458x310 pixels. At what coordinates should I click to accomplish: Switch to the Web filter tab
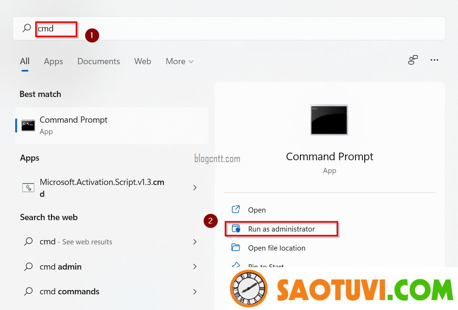pyautogui.click(x=142, y=61)
